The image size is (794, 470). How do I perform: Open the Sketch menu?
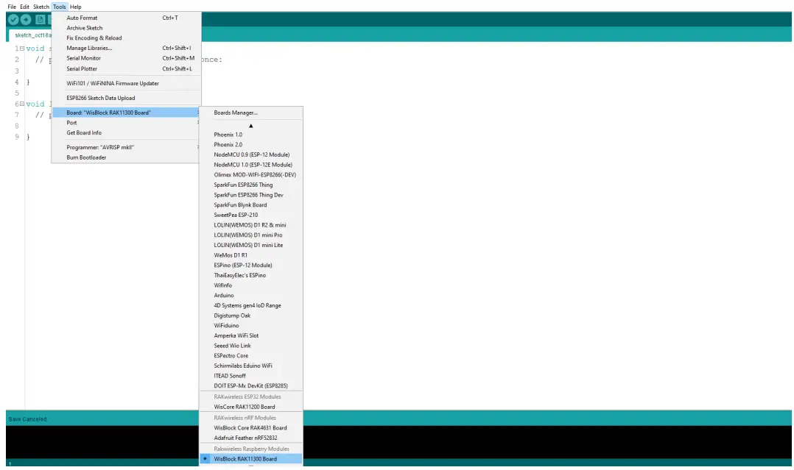pos(41,7)
